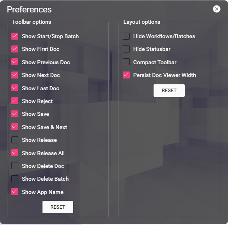The width and height of the screenshot is (228, 225).
Task: Toggle Show Next Doc checkbox
Action: coord(15,75)
